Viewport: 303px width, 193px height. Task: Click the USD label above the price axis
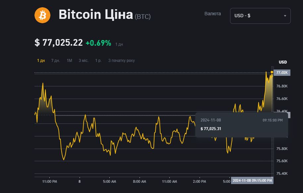[x=283, y=62]
